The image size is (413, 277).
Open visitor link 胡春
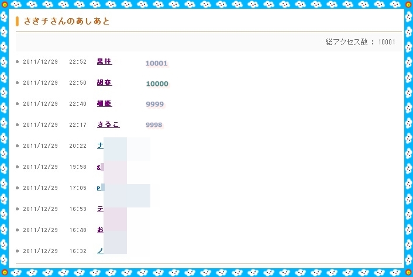pos(104,82)
